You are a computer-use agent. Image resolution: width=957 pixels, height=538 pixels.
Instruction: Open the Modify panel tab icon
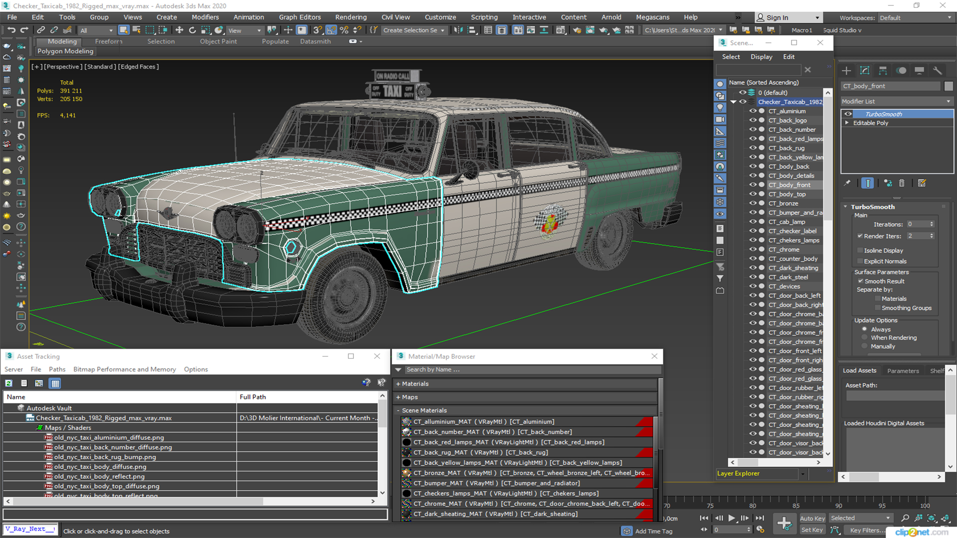tap(865, 71)
